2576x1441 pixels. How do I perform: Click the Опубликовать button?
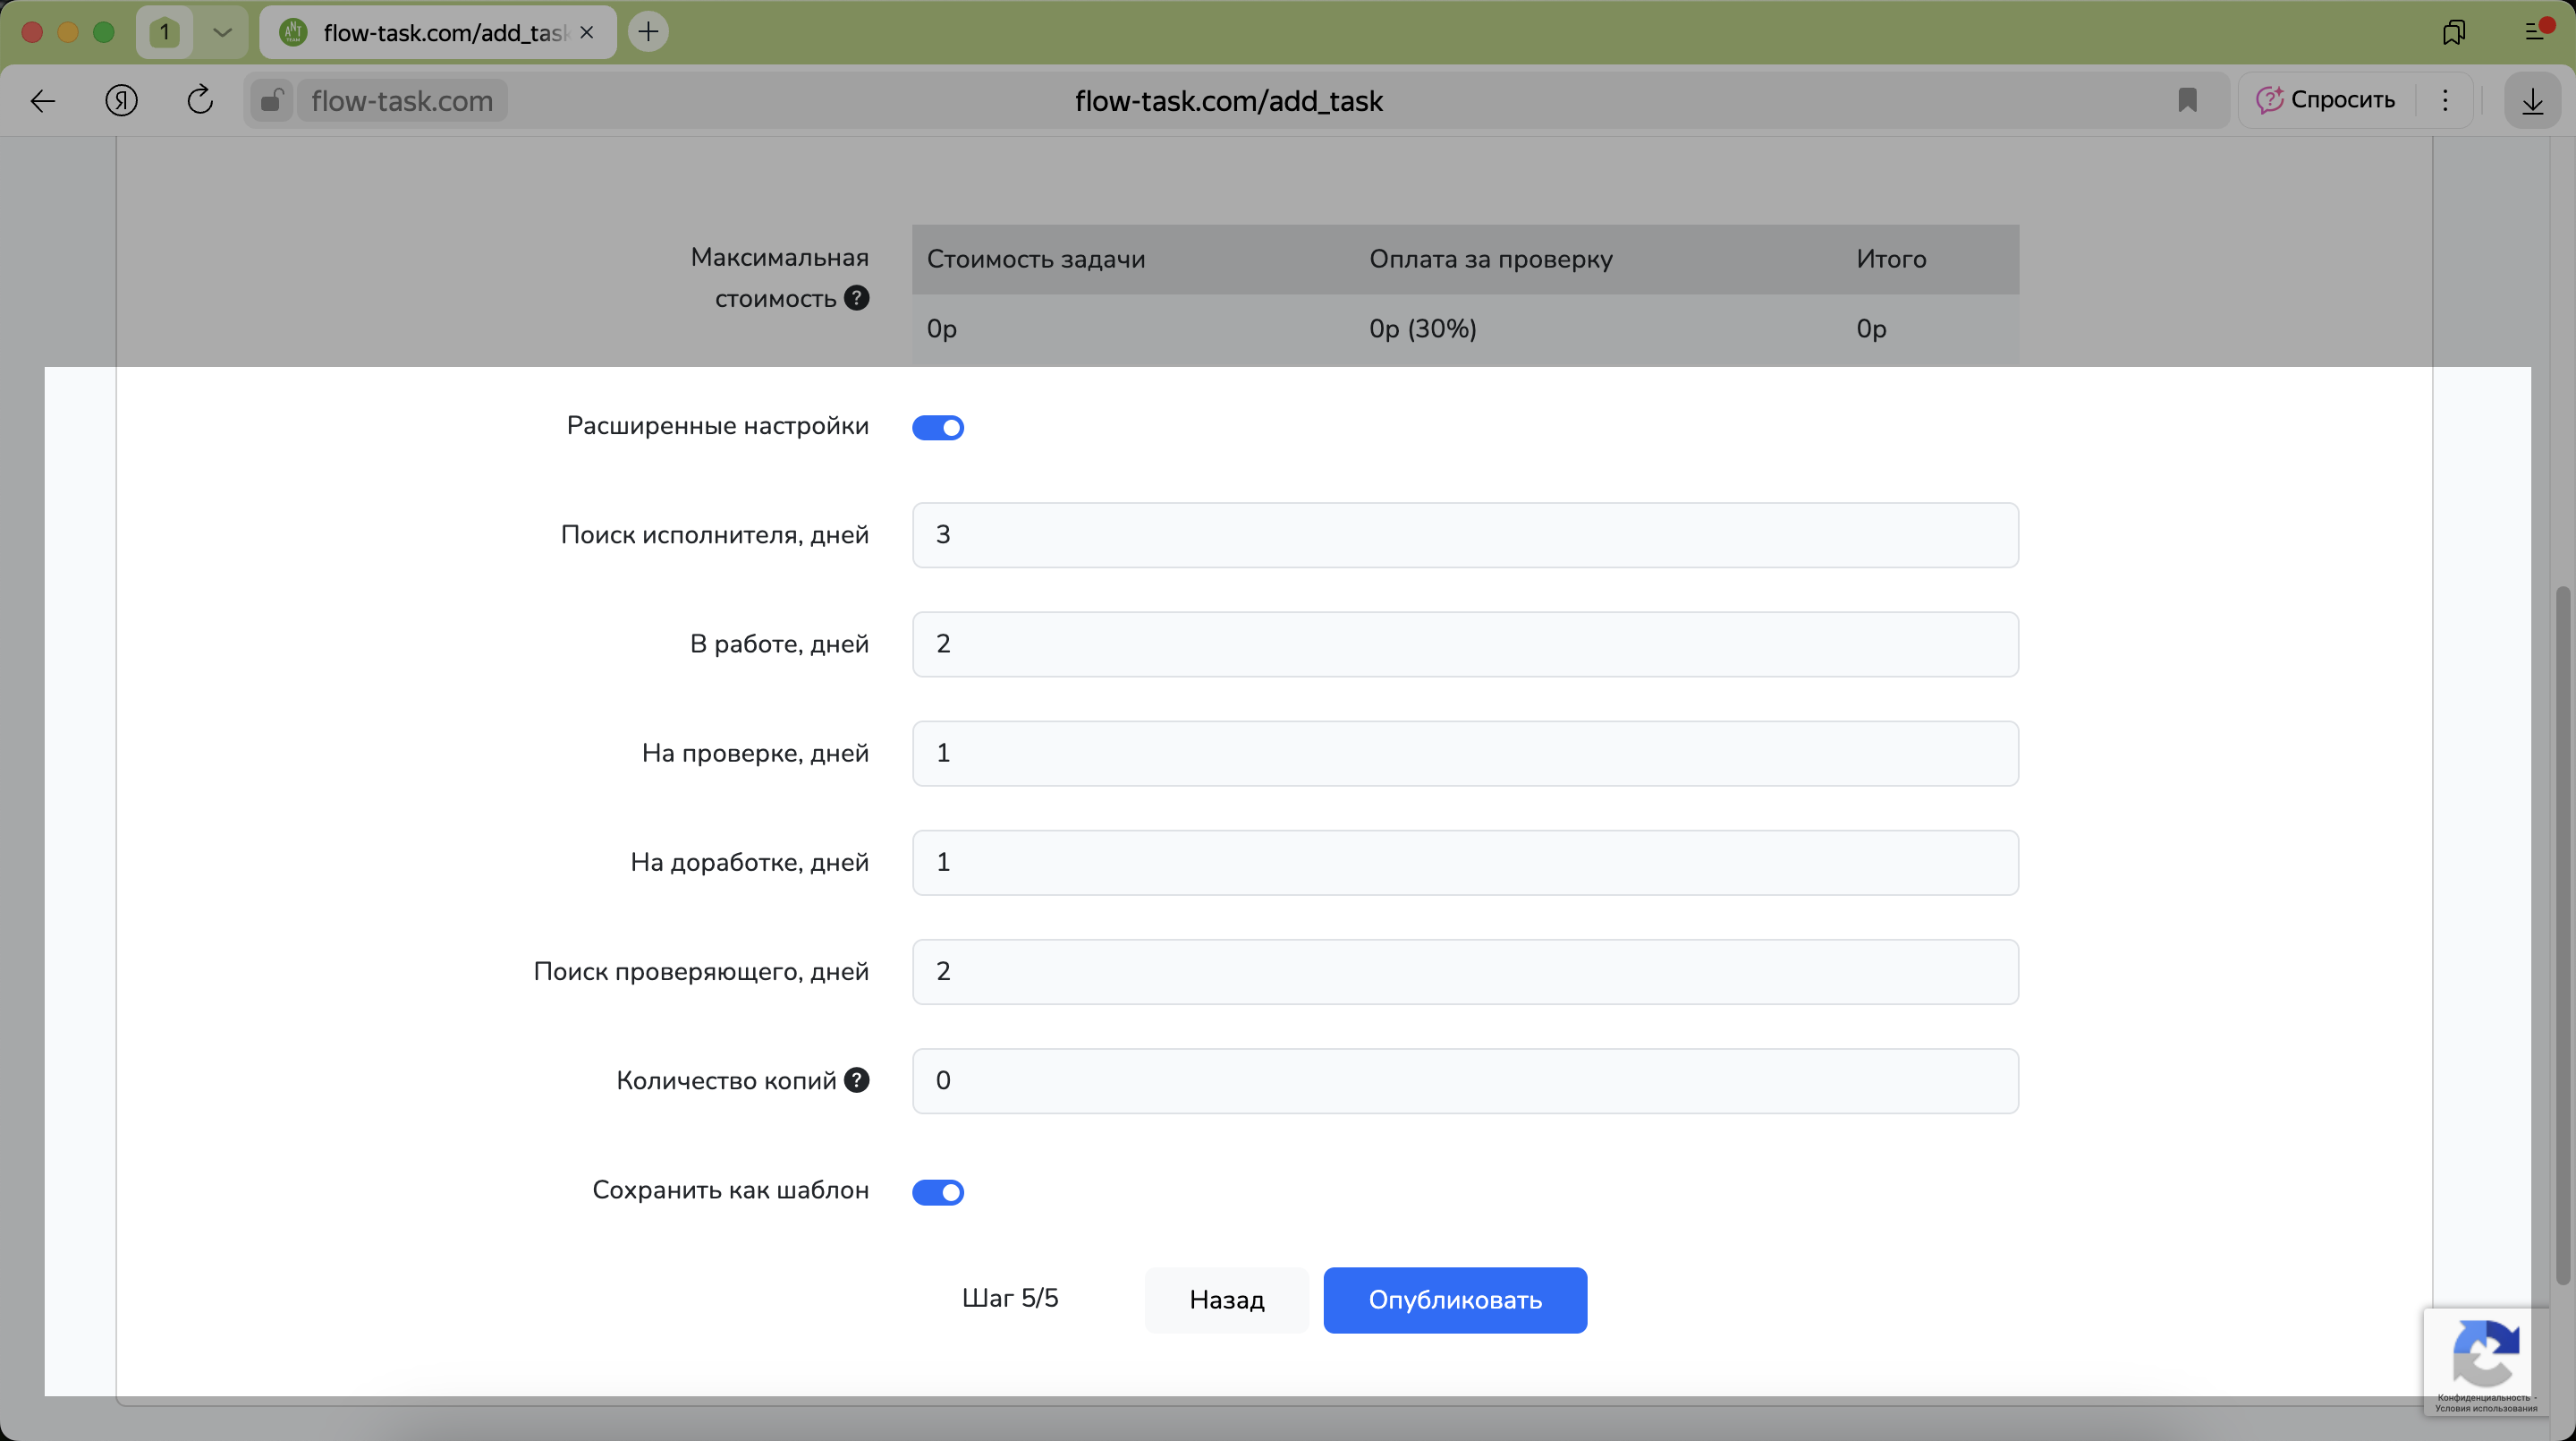(1454, 1300)
